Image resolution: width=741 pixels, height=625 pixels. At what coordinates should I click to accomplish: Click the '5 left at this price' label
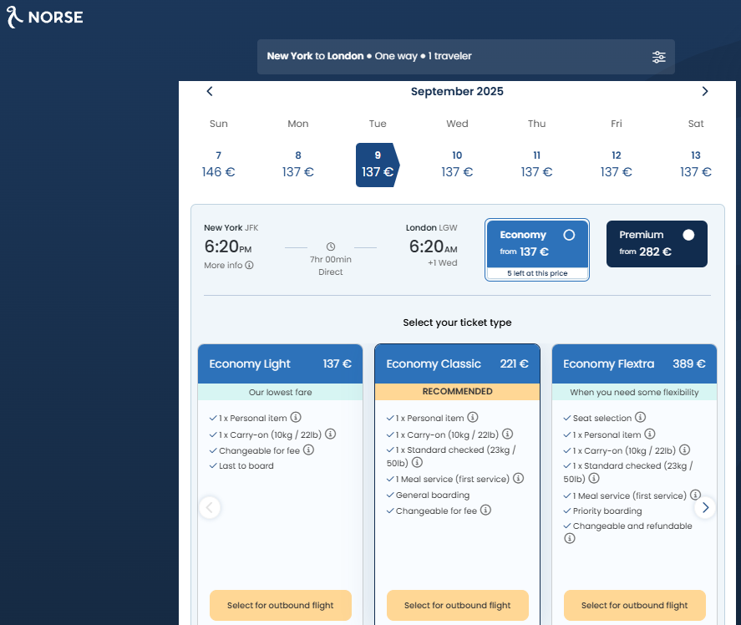tap(537, 273)
